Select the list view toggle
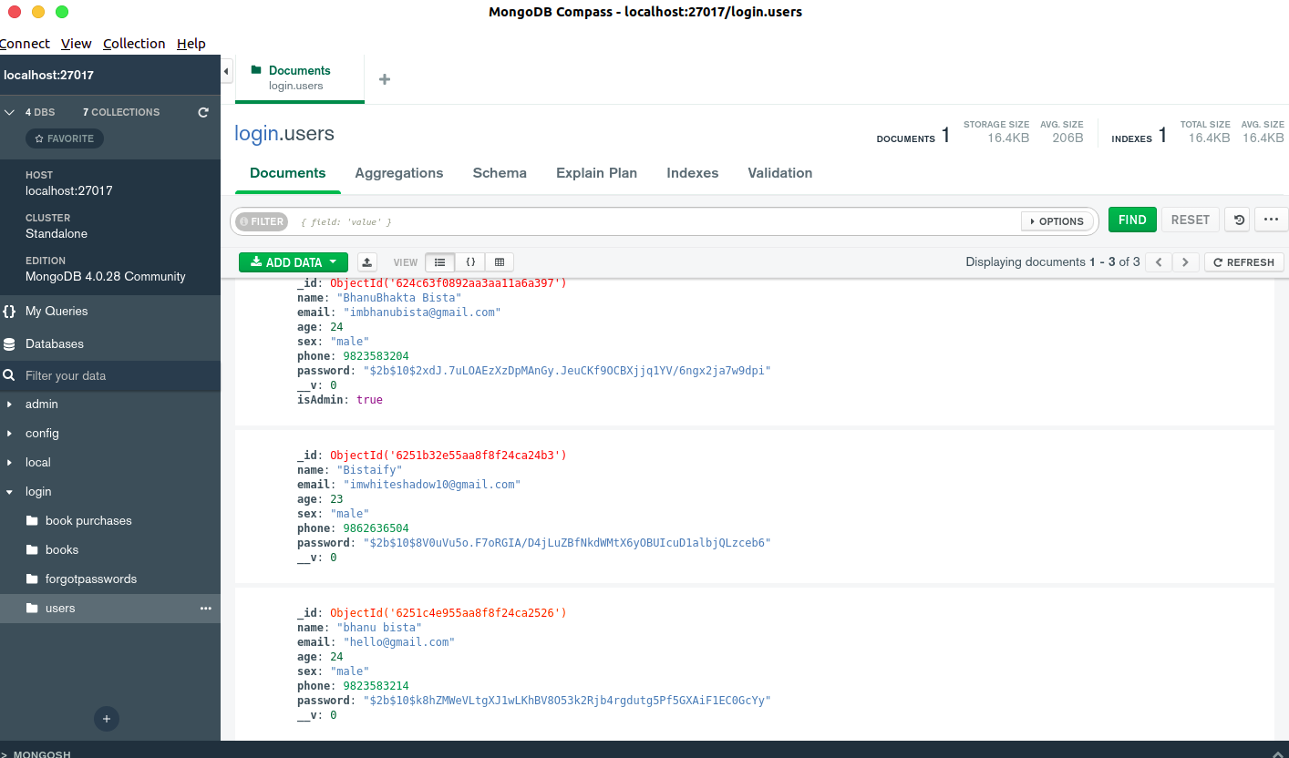This screenshot has width=1289, height=758. [x=440, y=261]
